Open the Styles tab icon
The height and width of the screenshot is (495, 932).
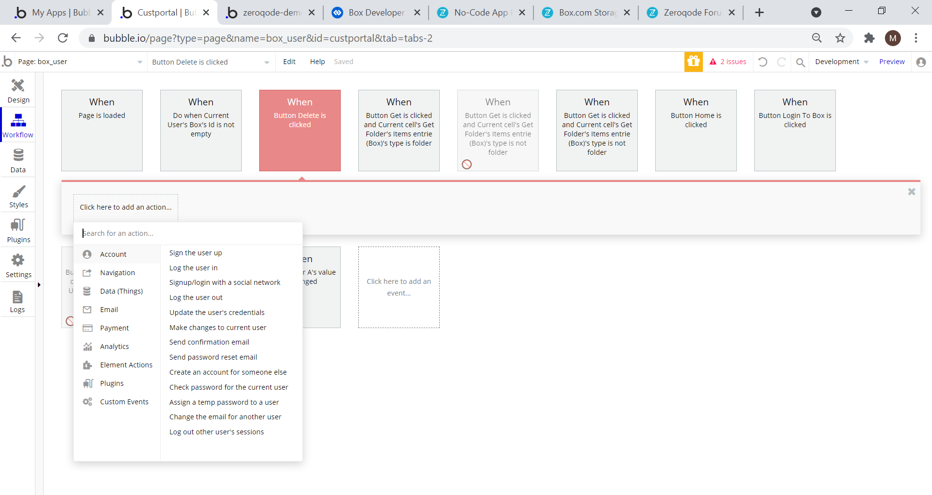(x=18, y=191)
